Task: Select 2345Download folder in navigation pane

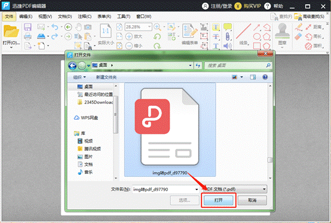Action: (x=96, y=102)
